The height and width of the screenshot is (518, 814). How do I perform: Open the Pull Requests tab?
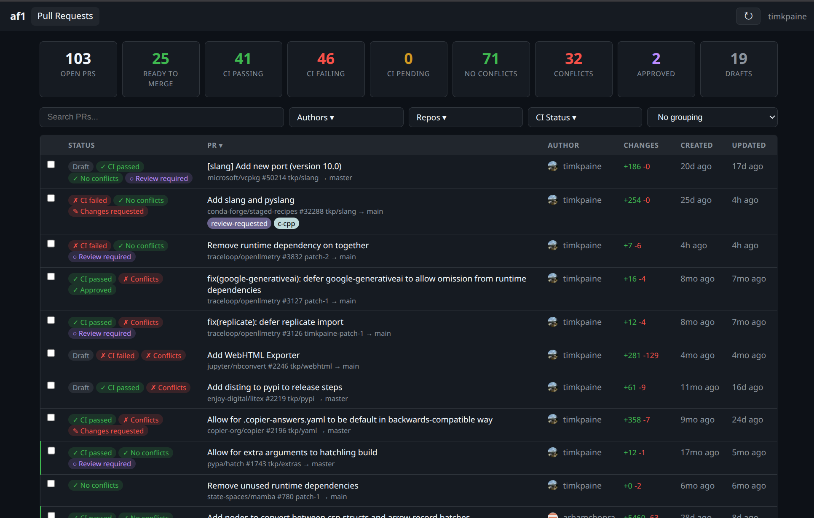pos(65,16)
